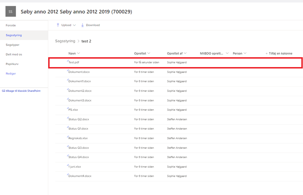Navigate to Sagsstyring in the breadcrumb

pos(65,41)
